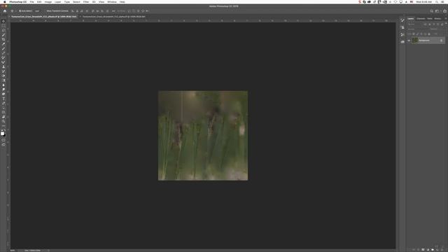Switch to the first document tab
This screenshot has height=252, width=448.
point(44,17)
